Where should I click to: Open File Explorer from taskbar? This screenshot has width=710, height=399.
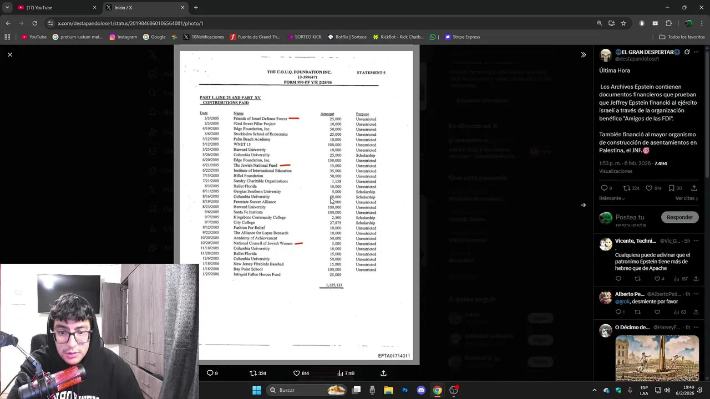coord(388,390)
